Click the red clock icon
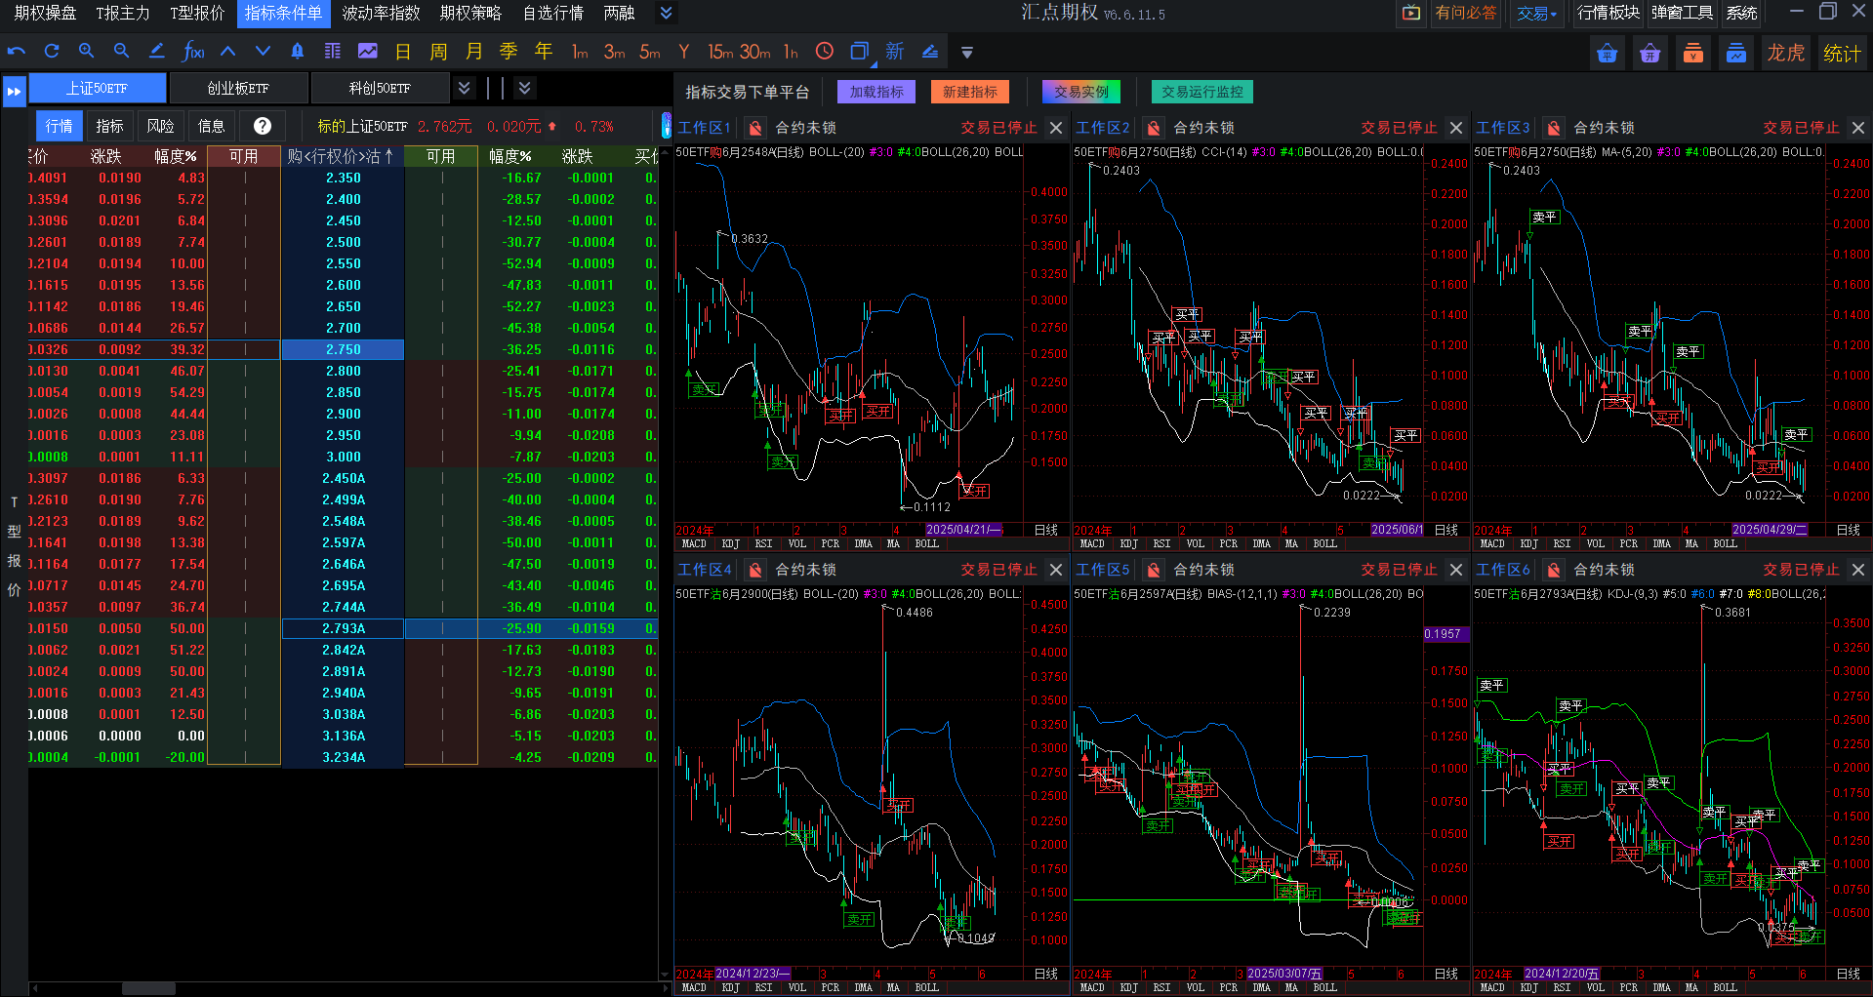This screenshot has width=1873, height=997. (x=825, y=52)
